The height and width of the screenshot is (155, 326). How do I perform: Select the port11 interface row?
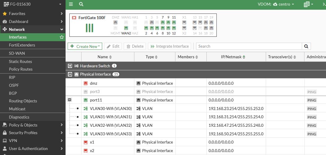click(x=196, y=100)
